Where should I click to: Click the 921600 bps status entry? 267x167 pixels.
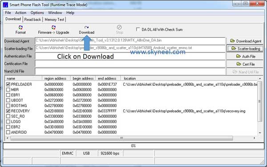tap(110, 153)
